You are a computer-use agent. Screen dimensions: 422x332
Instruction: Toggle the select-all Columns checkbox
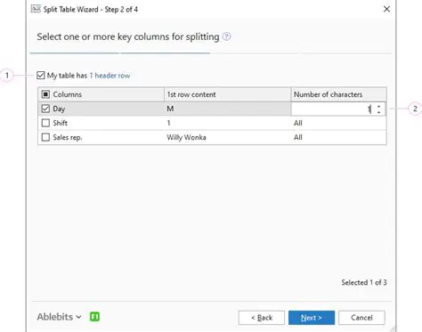point(45,94)
